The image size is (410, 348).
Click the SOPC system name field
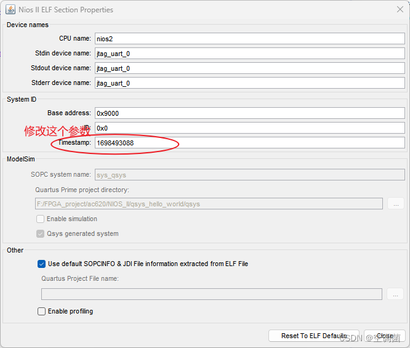click(x=250, y=175)
